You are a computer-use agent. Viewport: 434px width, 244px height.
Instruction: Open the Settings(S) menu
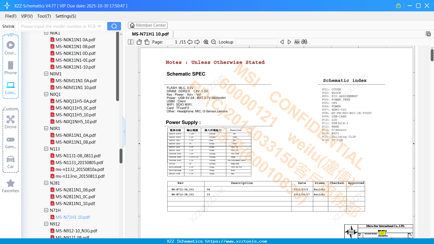click(x=66, y=16)
